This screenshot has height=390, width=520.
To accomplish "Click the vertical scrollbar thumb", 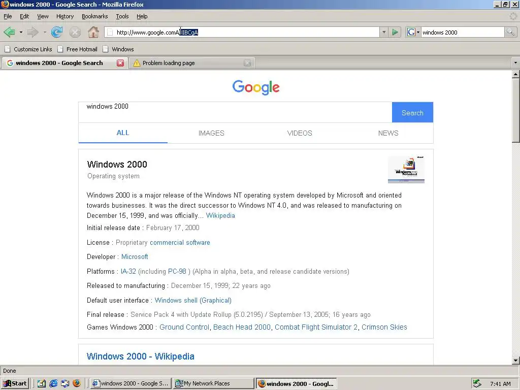I will coord(516,111).
